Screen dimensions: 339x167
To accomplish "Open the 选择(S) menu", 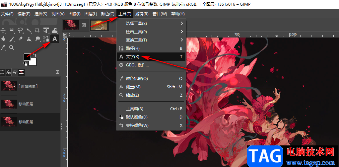I will tap(41, 14).
